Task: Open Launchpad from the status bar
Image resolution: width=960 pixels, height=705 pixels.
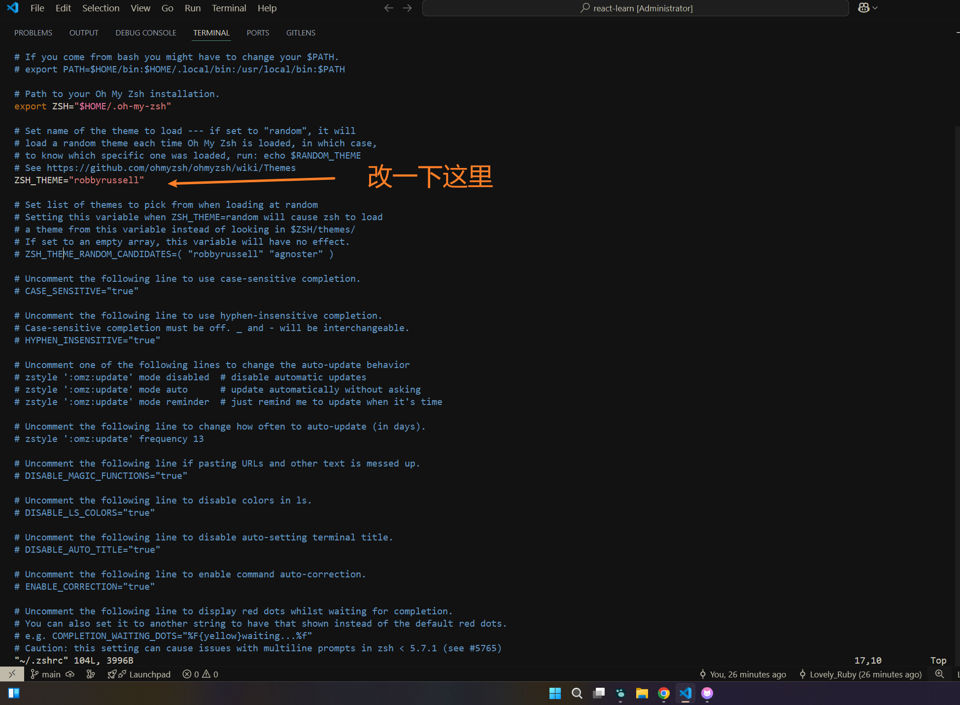Action: [139, 674]
